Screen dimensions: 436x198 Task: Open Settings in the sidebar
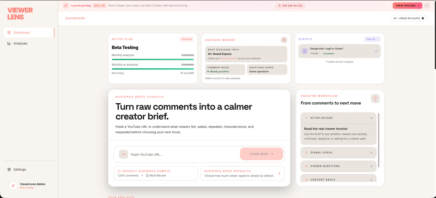29,170
